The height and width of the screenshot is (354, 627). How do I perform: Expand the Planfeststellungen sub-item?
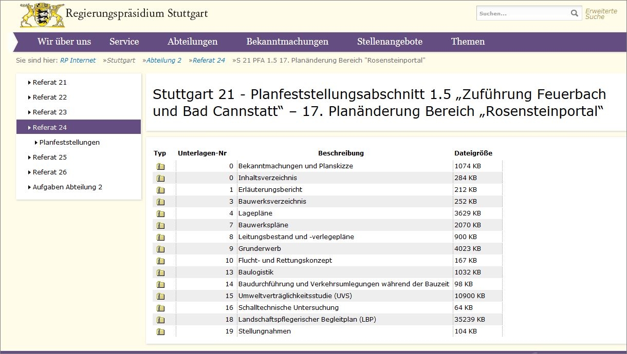coord(69,142)
